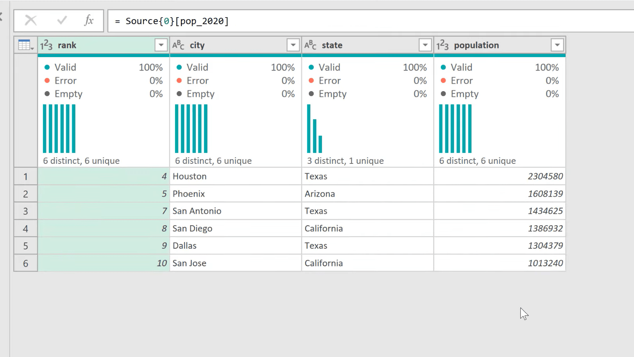Click Error 0% in city column

coord(236,81)
